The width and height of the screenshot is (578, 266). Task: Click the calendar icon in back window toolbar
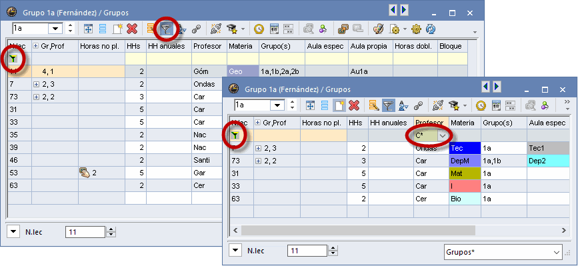[274, 29]
